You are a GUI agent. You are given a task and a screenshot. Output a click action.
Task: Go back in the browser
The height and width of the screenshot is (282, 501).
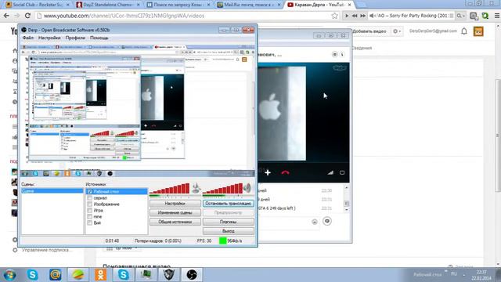[x=6, y=16]
